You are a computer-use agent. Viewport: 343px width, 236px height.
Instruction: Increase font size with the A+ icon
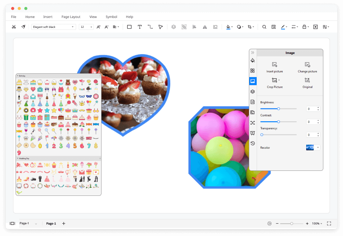click(98, 27)
